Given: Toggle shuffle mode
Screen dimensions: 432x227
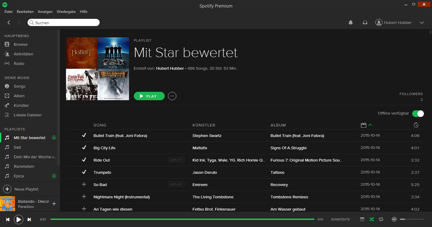Looking at the screenshot, I should pyautogui.click(x=372, y=219).
